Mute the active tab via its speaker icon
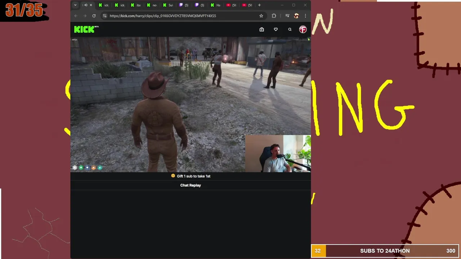This screenshot has width=461, height=259. (86, 5)
